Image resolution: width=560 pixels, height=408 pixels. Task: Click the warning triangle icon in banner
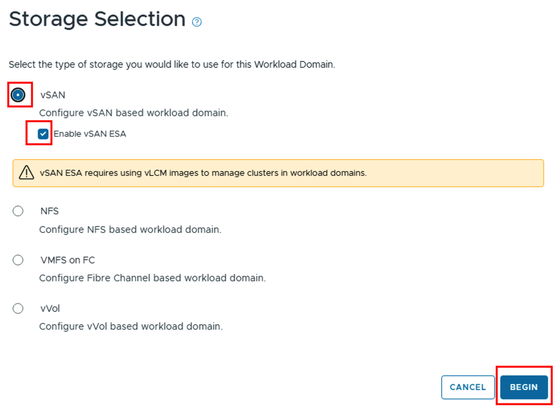click(27, 172)
